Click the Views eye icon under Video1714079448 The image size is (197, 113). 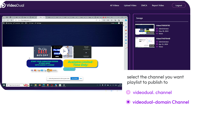pyautogui.click(x=157, y=47)
